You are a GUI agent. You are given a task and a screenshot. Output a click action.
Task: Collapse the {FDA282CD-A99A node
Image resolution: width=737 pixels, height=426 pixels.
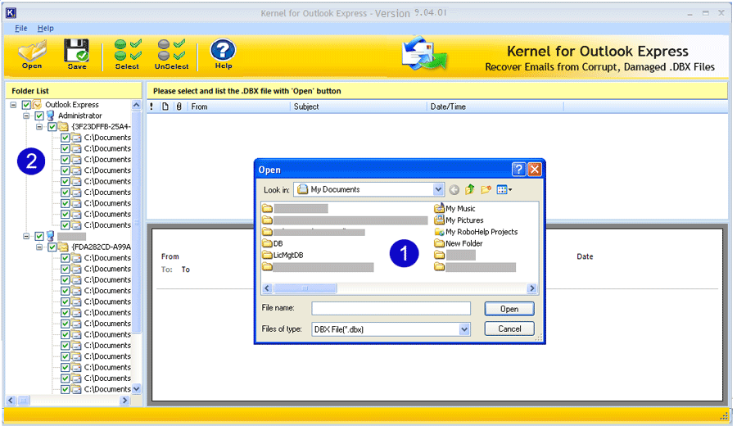pyautogui.click(x=39, y=247)
